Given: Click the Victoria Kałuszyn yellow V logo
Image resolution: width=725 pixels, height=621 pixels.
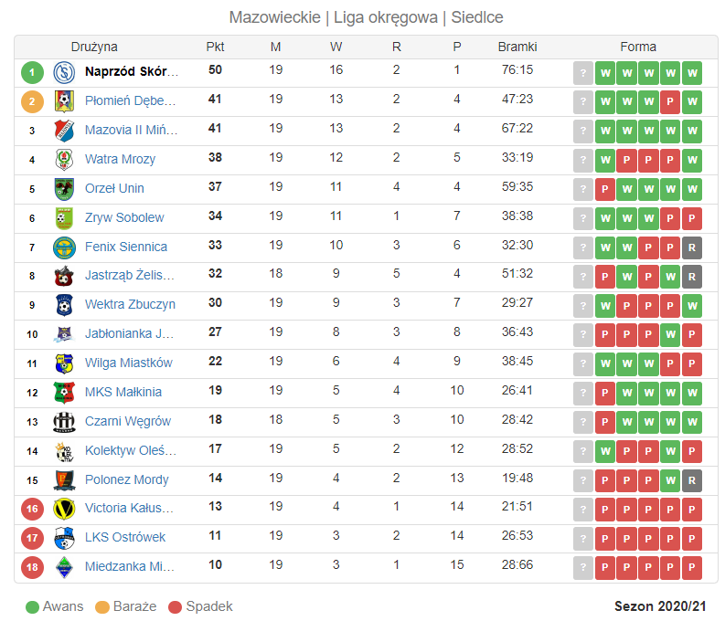Looking at the screenshot, I should [64, 510].
